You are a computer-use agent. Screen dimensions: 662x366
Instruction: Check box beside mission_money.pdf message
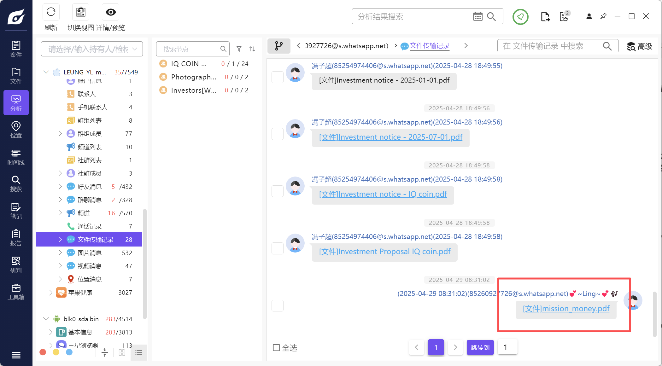[x=278, y=305]
